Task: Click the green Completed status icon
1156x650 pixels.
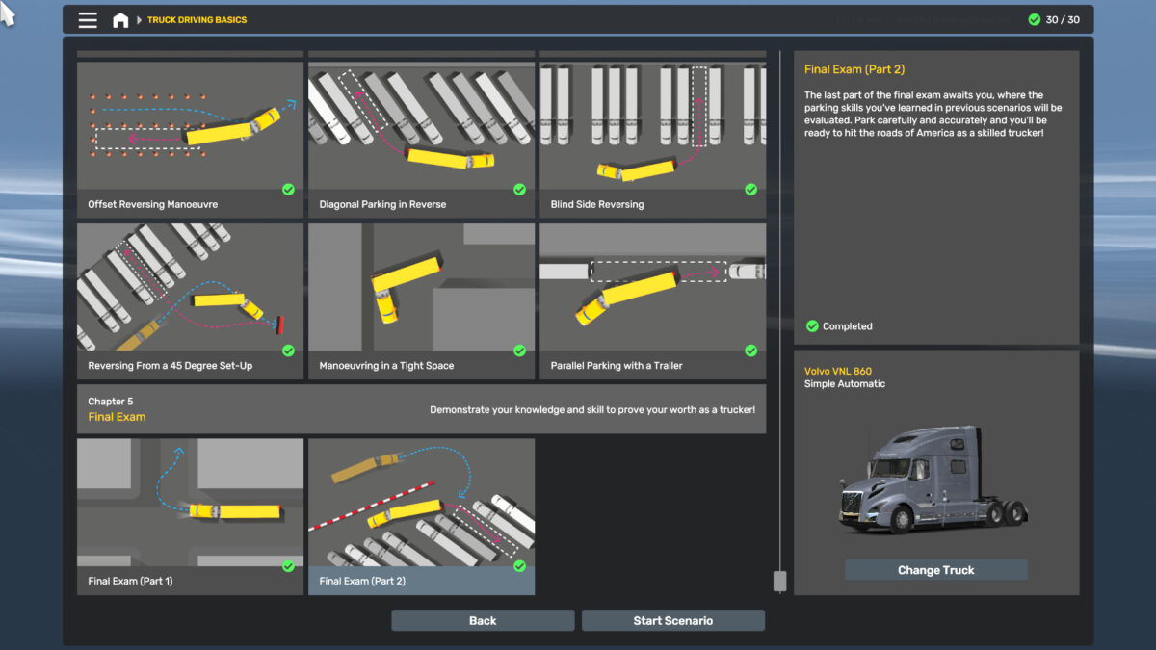Action: point(812,326)
